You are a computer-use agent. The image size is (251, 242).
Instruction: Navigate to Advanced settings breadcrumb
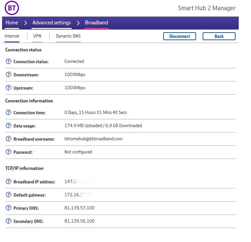tap(51, 23)
